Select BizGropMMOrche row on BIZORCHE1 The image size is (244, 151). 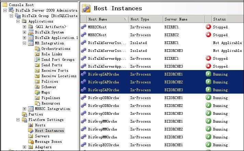click(x=162, y=121)
